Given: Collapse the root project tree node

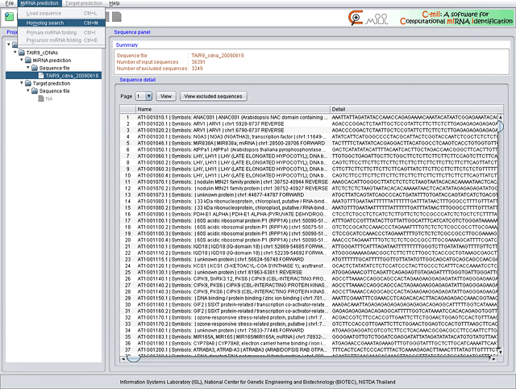Looking at the screenshot, I should click(x=9, y=44).
